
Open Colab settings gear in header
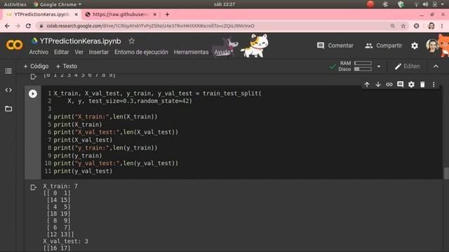[415, 45]
